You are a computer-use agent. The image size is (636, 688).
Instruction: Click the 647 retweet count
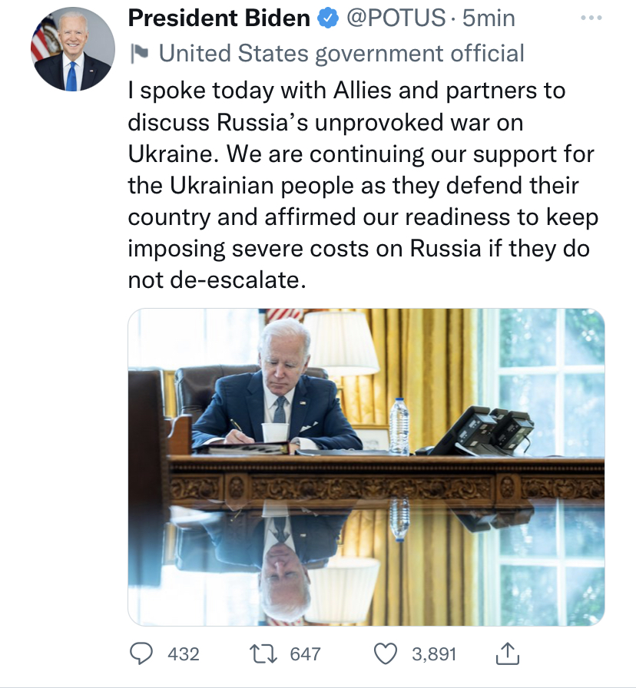point(305,654)
